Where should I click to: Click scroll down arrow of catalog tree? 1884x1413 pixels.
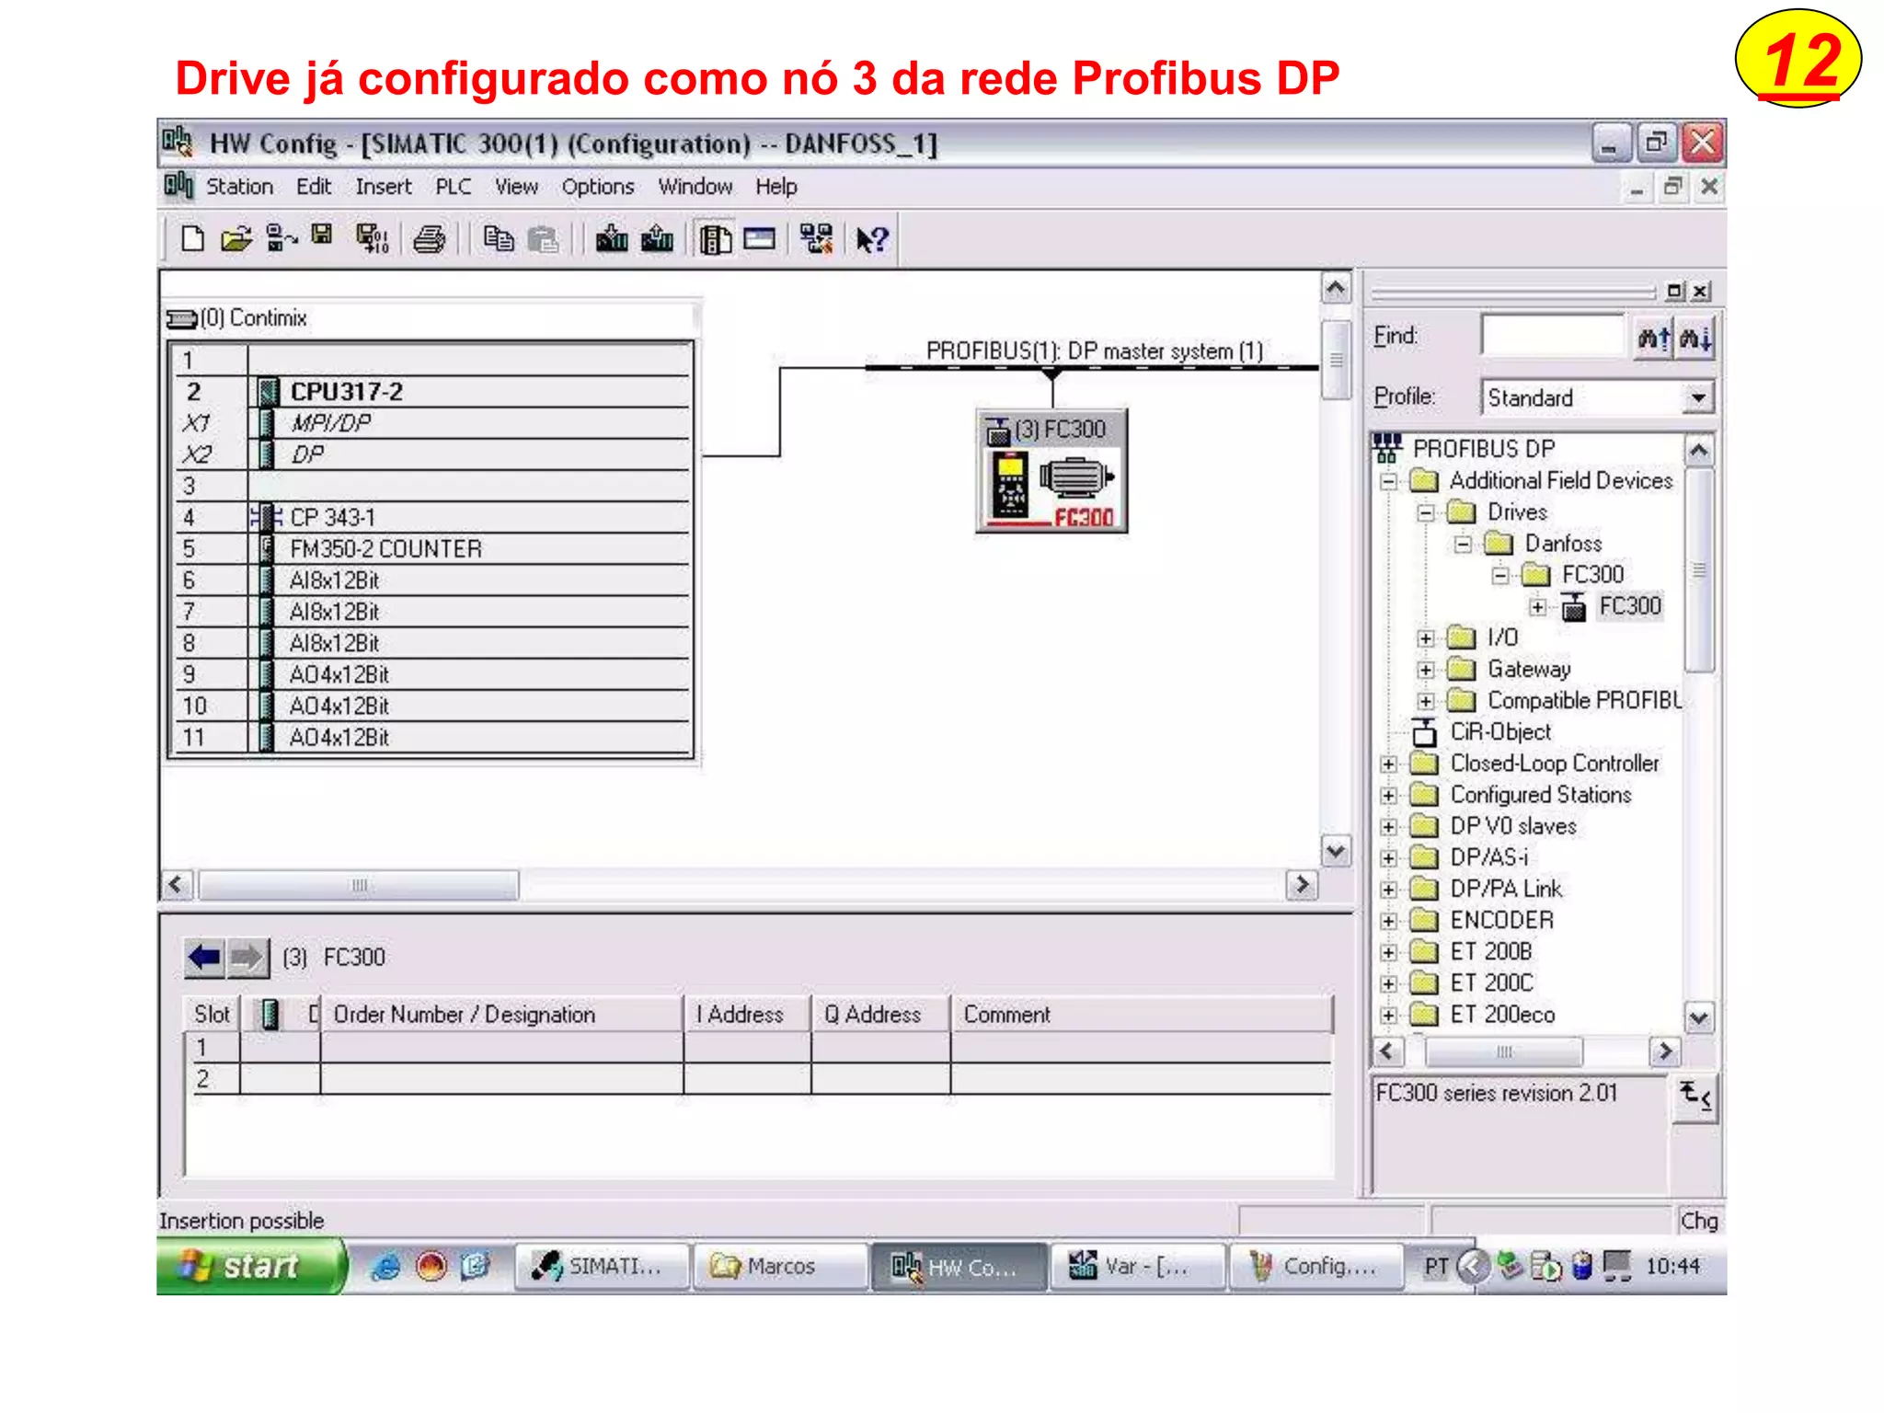[x=1698, y=1018]
